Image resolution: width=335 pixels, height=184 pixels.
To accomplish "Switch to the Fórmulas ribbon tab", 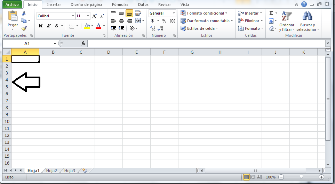I will 120,5.
